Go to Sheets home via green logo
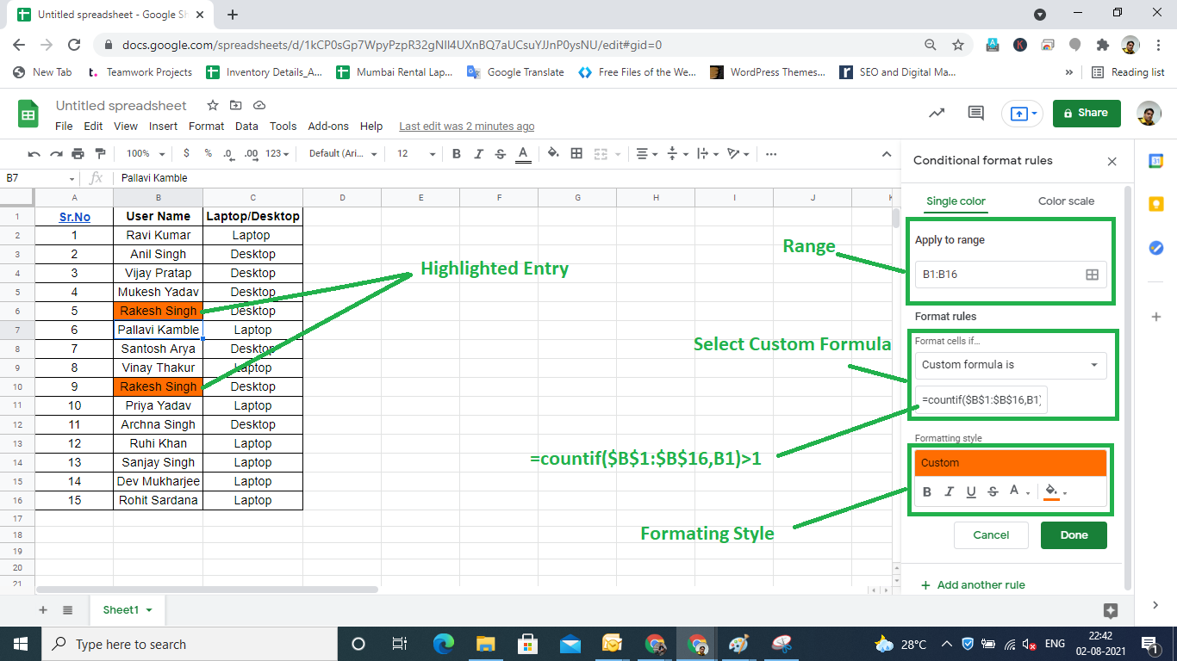The width and height of the screenshot is (1177, 661). pyautogui.click(x=28, y=114)
